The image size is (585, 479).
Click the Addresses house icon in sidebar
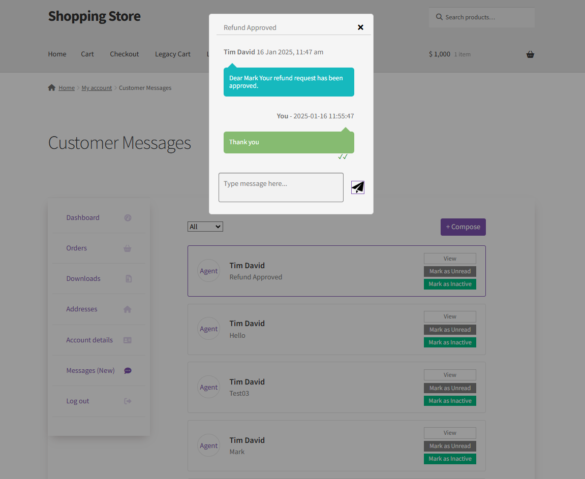[x=128, y=309]
